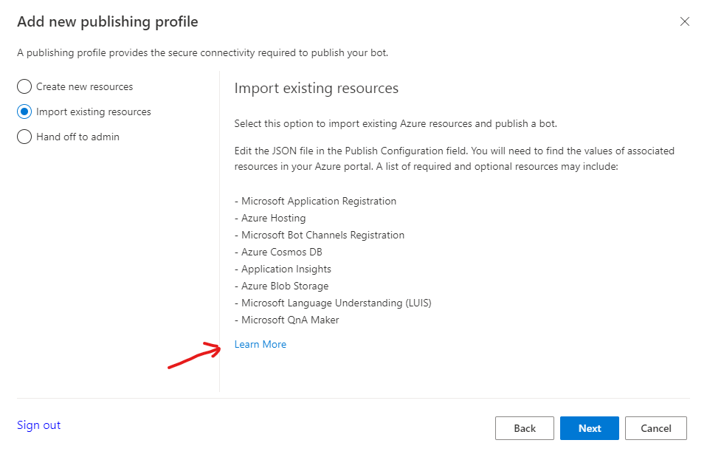Select the Import existing resources radio option
Screen dimensions: 707x457
[x=24, y=111]
